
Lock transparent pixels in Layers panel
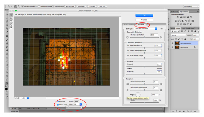[x=176, y=39]
